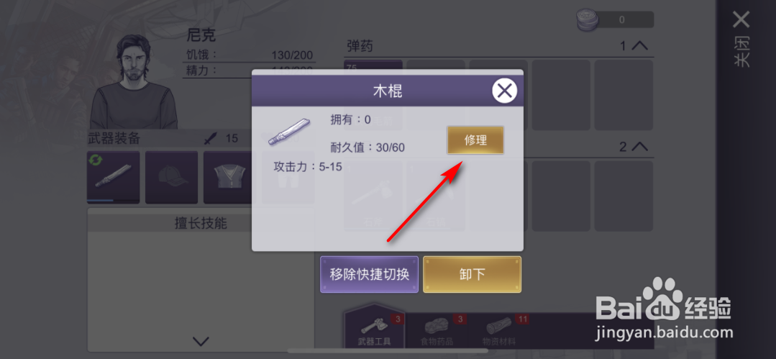Viewport: 776px width, 359px height.
Task: Click the silver coin currency icon
Action: pos(588,21)
